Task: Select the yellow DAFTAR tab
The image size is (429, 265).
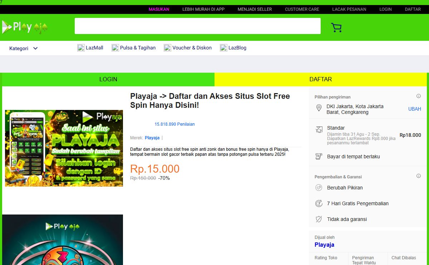Action: pos(321,79)
